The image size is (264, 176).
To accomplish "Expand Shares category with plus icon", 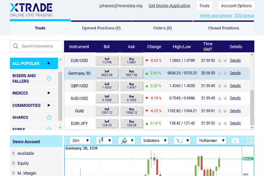I will click(49, 117).
